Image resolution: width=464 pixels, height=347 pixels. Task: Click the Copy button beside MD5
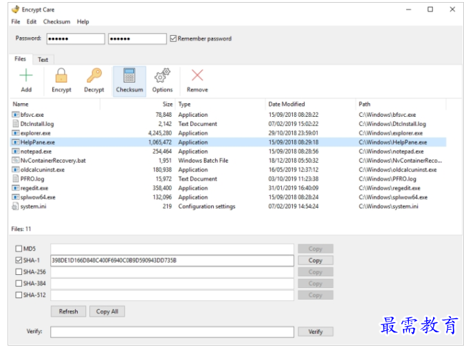(316, 249)
